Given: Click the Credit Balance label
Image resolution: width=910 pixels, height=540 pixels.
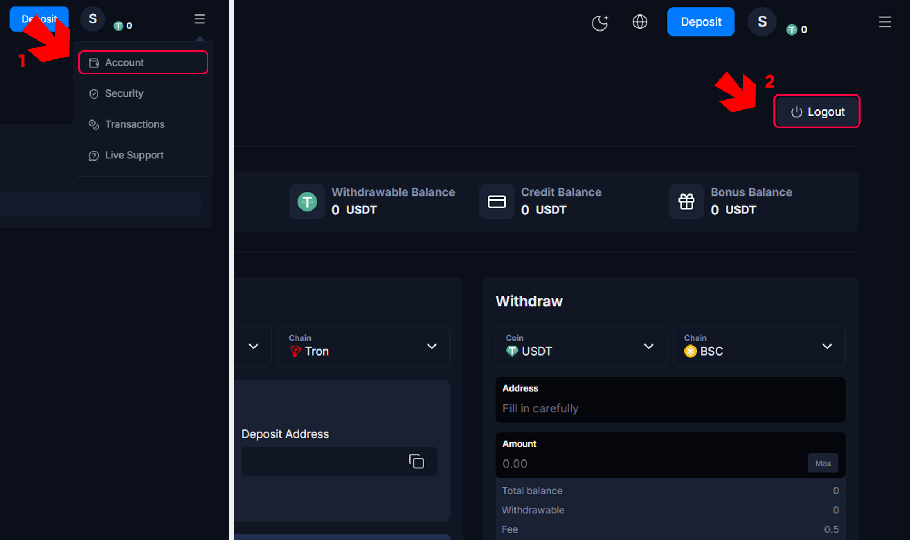Looking at the screenshot, I should pyautogui.click(x=561, y=192).
